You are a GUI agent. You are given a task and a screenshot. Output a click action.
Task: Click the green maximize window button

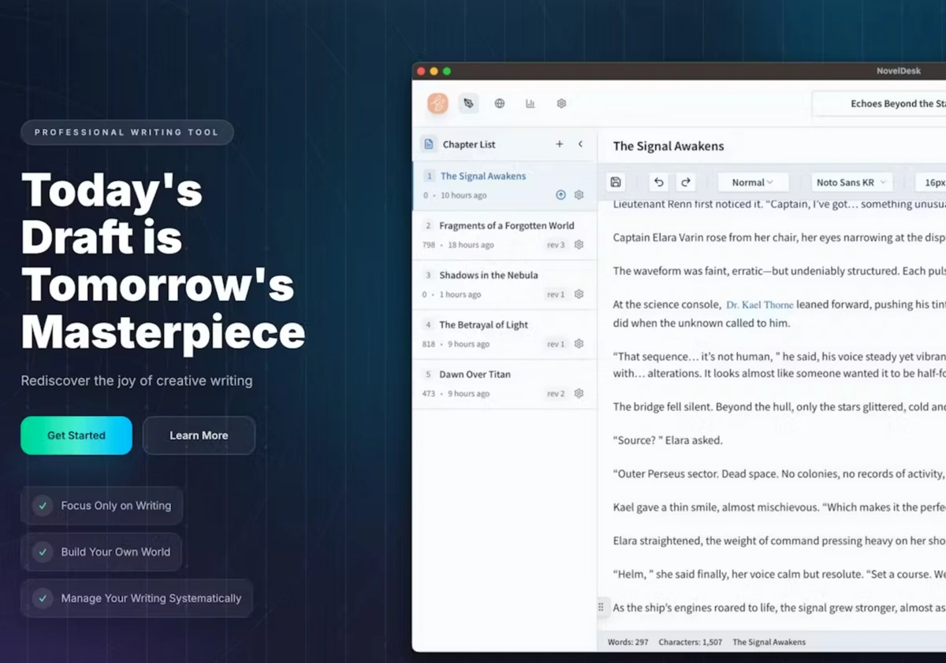(x=447, y=71)
